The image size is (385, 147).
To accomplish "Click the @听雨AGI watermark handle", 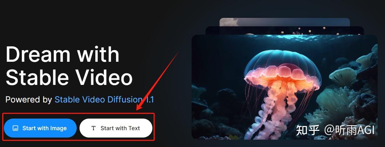I will [x=349, y=130].
